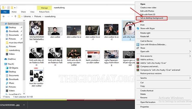Open the Picture Tools tab
192x109 pixels.
click(44, 12)
